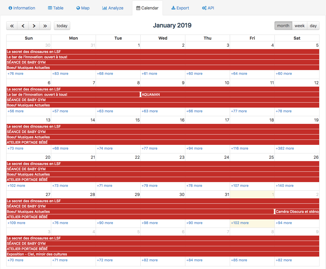Go to previous month using left chevron

point(23,26)
